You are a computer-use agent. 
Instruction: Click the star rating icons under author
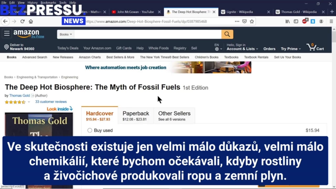tap(15, 102)
